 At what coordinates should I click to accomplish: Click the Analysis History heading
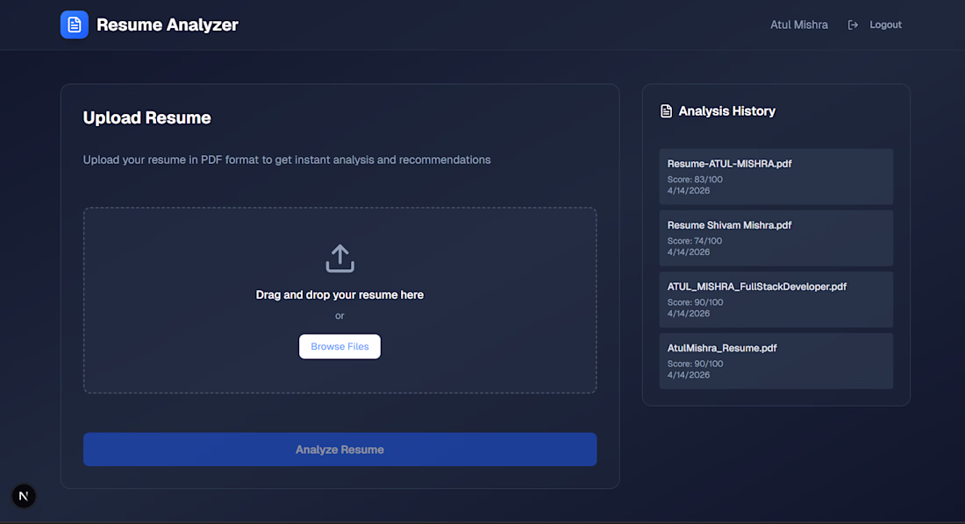727,110
